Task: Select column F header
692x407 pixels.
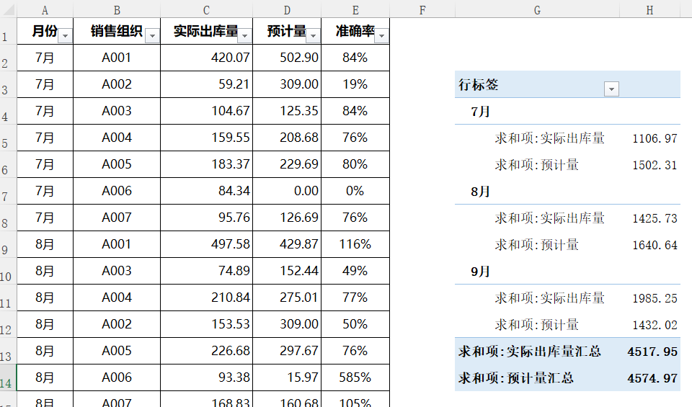Action: [x=422, y=9]
